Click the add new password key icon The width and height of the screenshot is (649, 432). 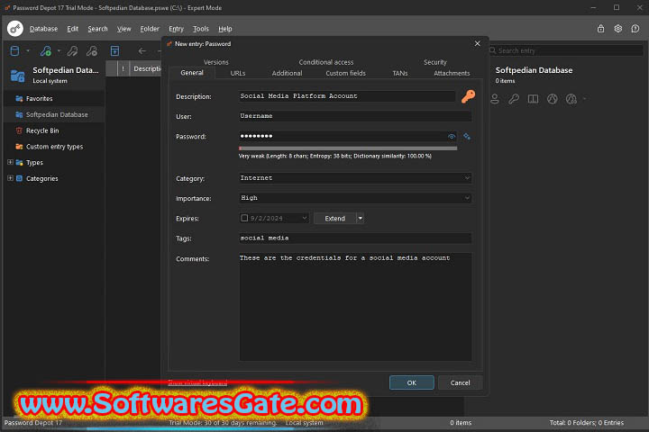click(46, 50)
